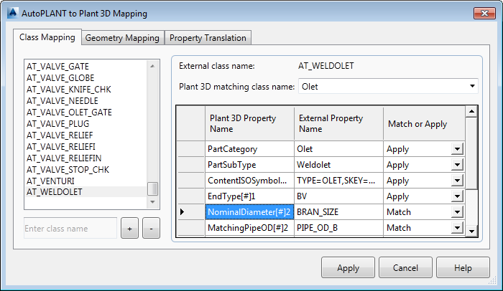Image resolution: width=503 pixels, height=291 pixels.
Task: Click the PartCategory property cell
Action: pos(249,149)
